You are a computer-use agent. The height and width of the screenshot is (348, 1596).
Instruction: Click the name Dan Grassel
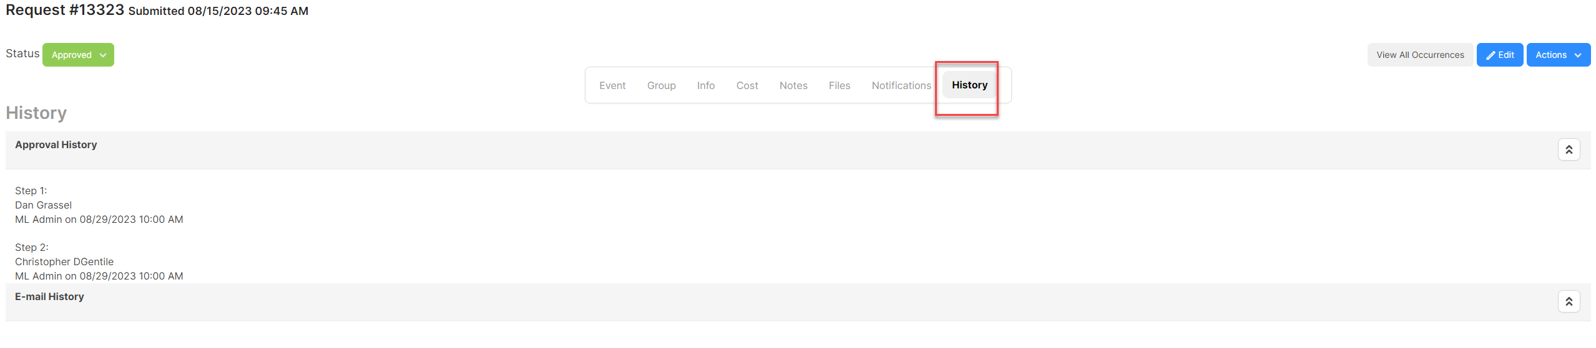[43, 205]
